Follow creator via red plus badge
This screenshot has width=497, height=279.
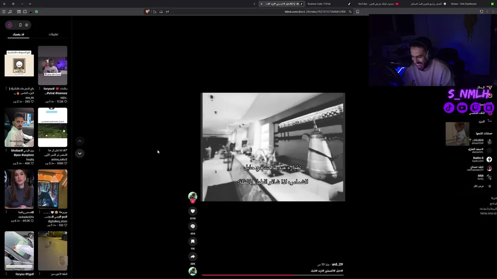pyautogui.click(x=193, y=201)
